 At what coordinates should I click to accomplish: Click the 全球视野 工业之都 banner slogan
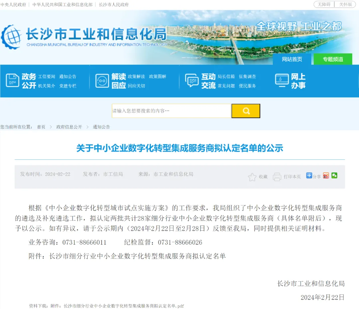click(x=299, y=26)
